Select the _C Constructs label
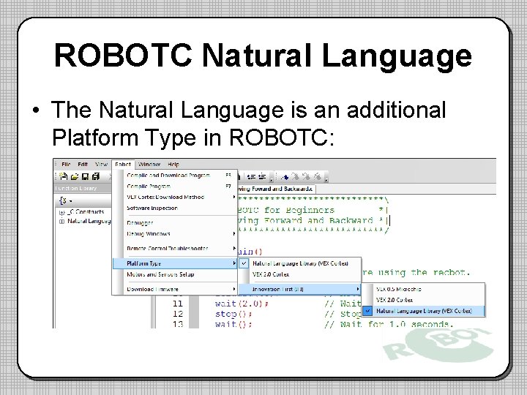Image resolution: width=527 pixels, height=395 pixels. coord(86,212)
